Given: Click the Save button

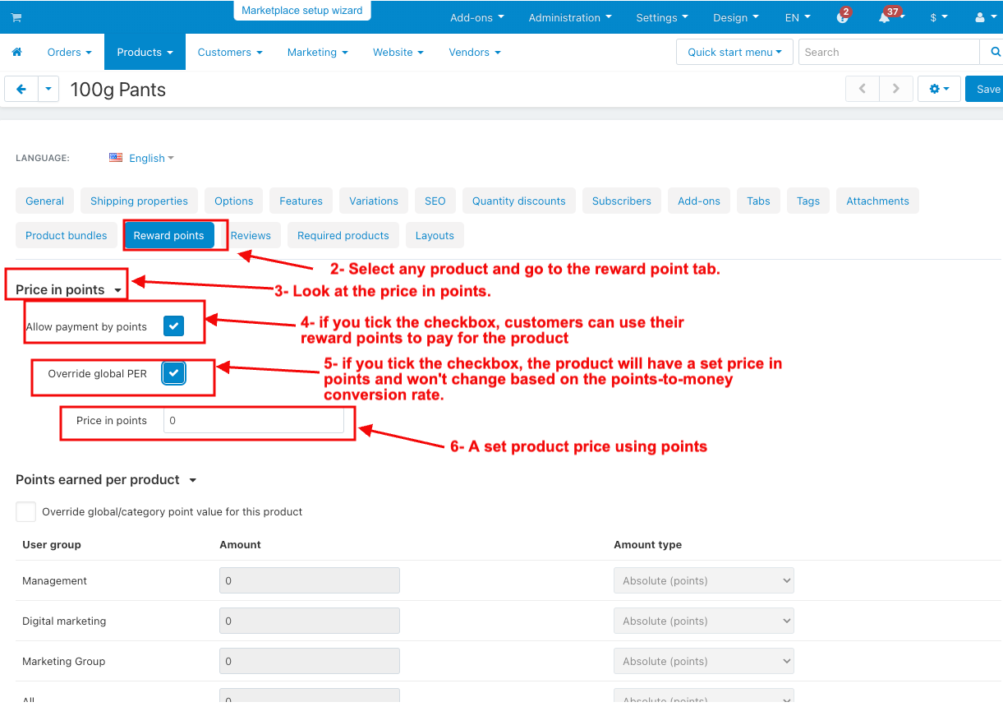Looking at the screenshot, I should [x=986, y=89].
